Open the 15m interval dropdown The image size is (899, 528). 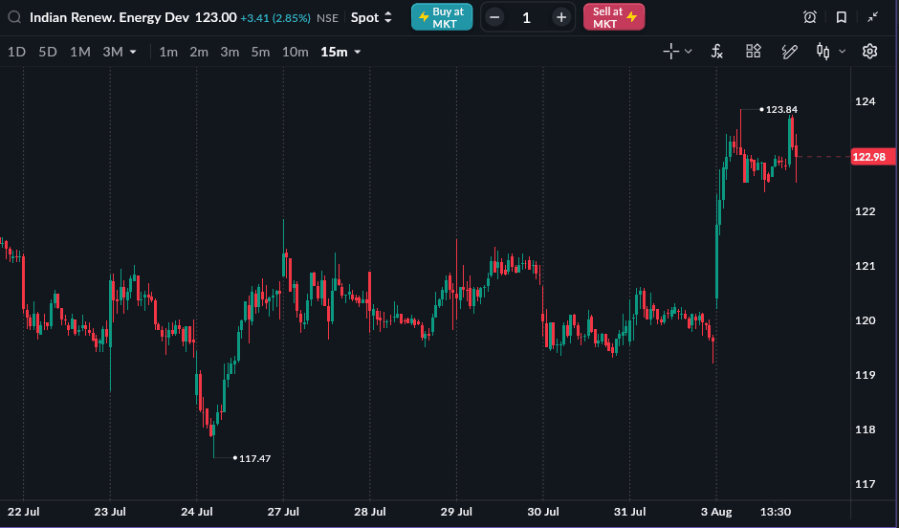[340, 53]
